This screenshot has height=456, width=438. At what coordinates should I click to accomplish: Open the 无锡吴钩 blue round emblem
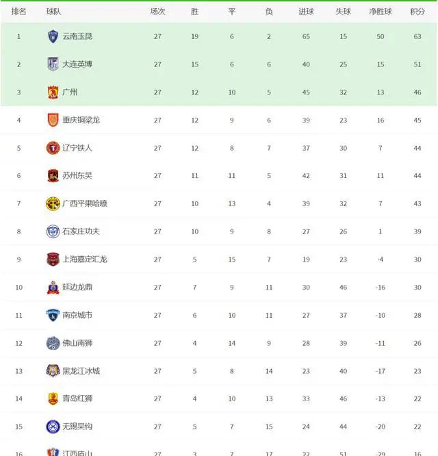(53, 427)
